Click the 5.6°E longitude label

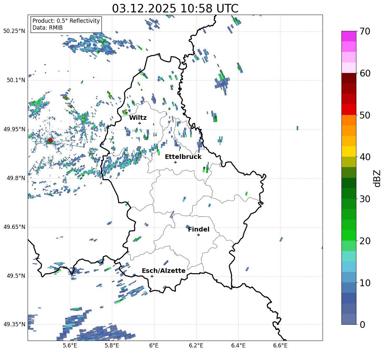[70, 345]
